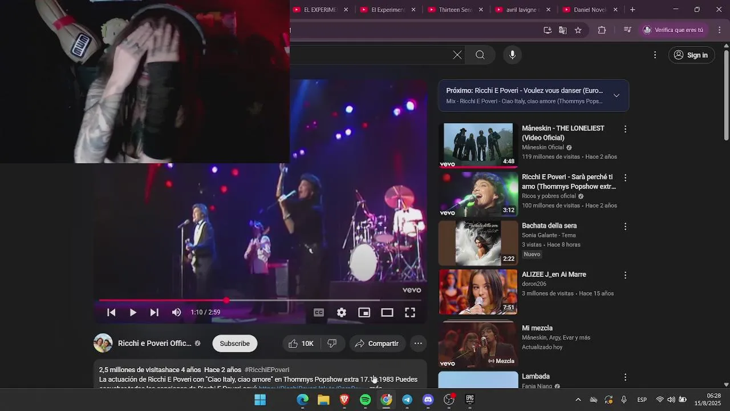
Task: Clear the YouTube search box
Action: tap(457, 55)
